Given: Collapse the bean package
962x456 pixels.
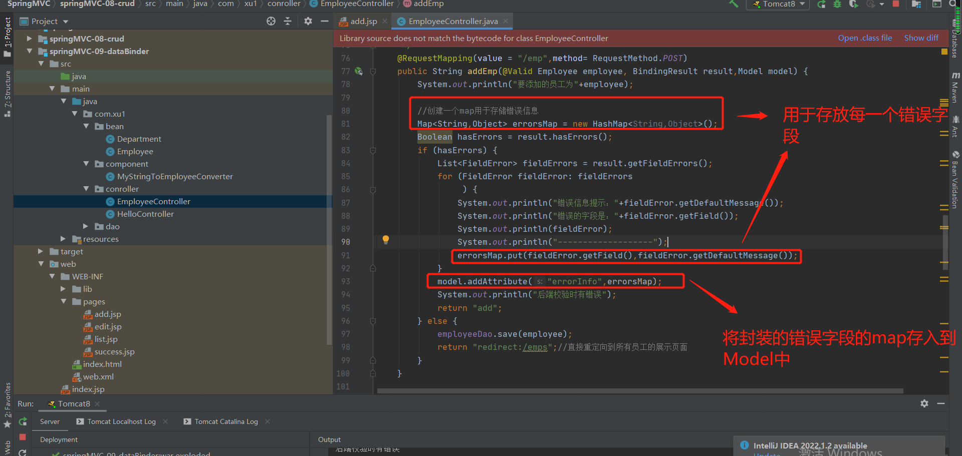Looking at the screenshot, I should point(86,126).
